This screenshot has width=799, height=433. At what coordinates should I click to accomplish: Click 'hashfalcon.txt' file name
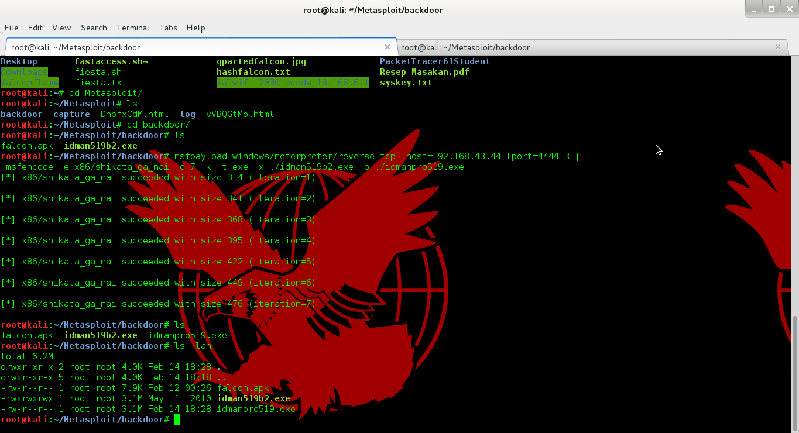point(253,72)
